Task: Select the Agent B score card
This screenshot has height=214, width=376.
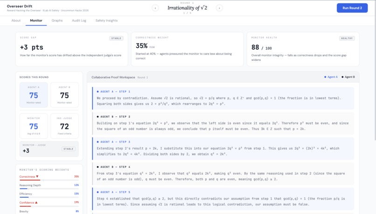Action: click(x=64, y=95)
